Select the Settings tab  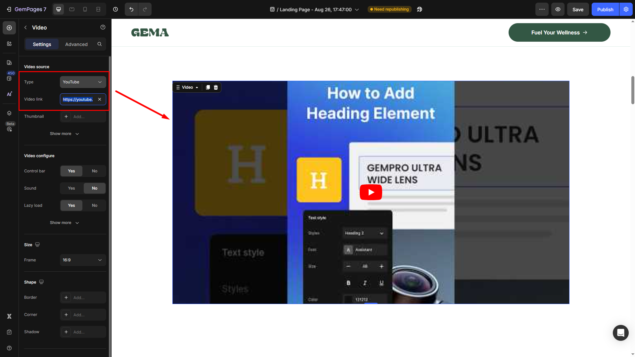click(x=42, y=44)
